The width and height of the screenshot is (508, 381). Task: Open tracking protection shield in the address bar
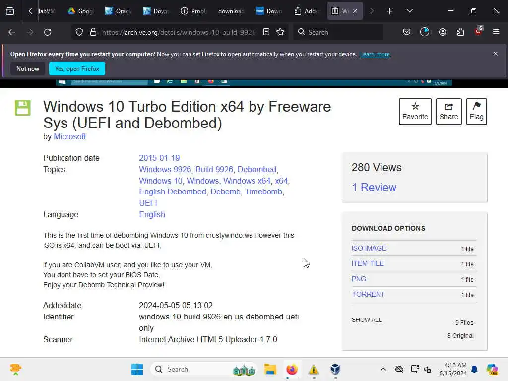point(79,32)
